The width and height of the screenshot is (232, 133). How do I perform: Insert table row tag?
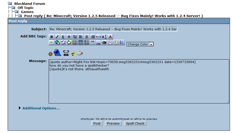pos(81,42)
